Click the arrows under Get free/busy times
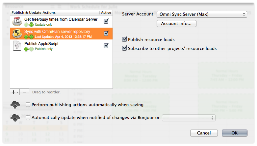The image size is (257, 146). tap(29, 24)
